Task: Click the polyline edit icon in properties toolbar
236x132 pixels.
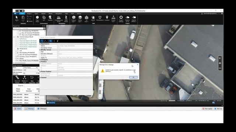Action: [45, 41]
